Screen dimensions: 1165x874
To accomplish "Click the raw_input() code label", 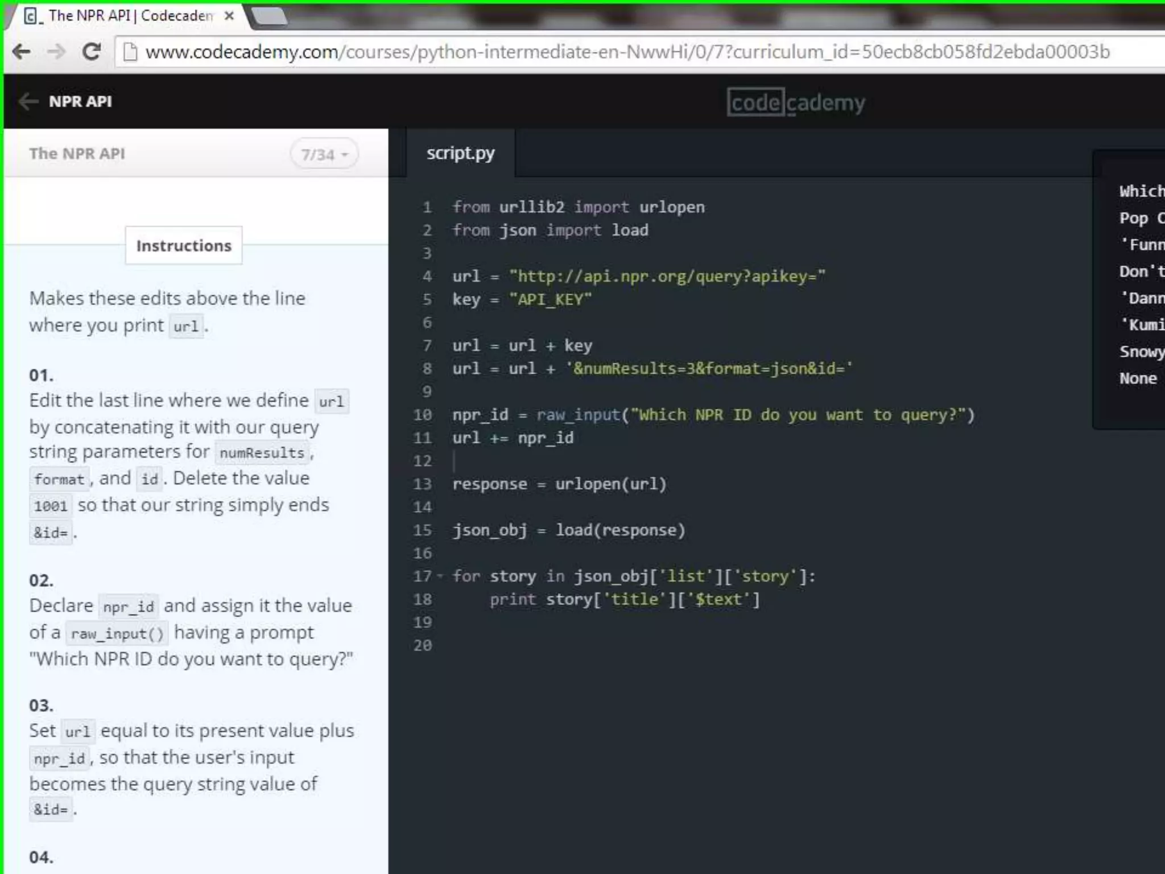I will click(117, 633).
